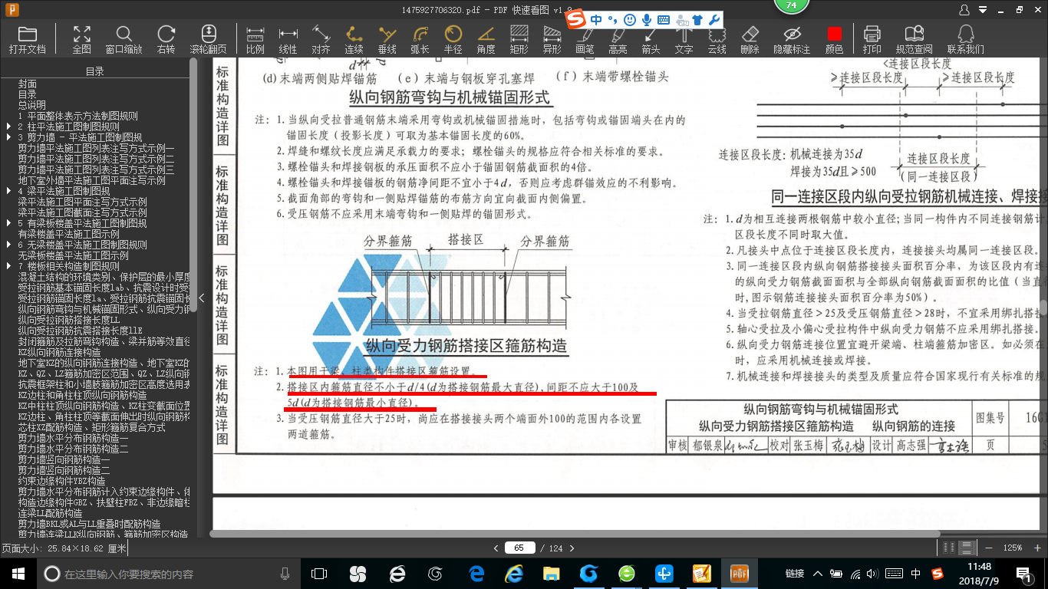Open a document with 打开文档

pyautogui.click(x=28, y=39)
